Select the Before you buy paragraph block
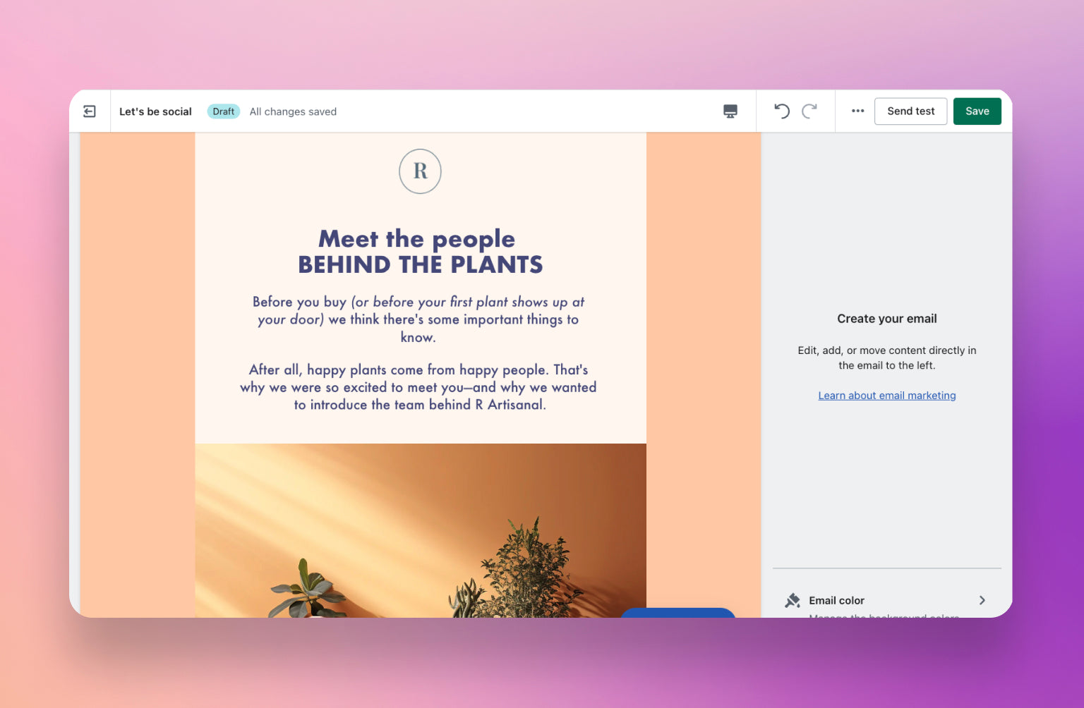This screenshot has height=708, width=1084. [x=418, y=319]
